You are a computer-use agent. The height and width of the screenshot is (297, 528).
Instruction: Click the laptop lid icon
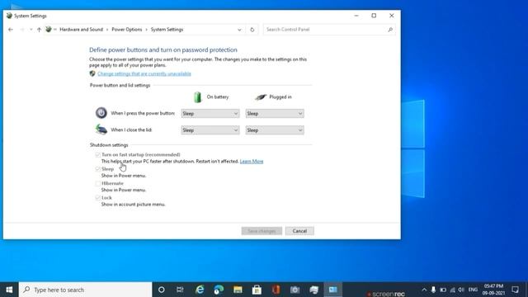(x=101, y=130)
